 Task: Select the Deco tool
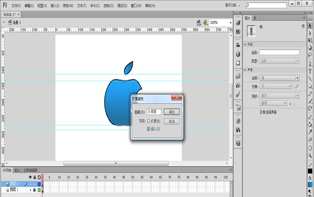pyautogui.click(x=310, y=108)
